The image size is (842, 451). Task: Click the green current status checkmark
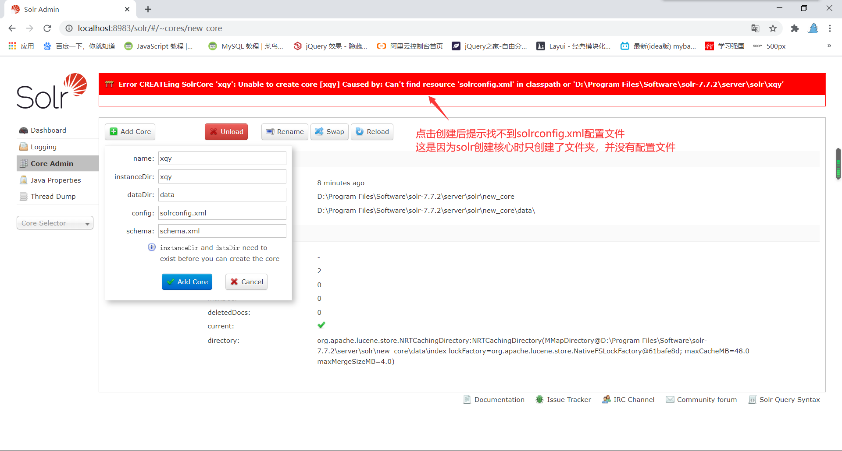point(321,325)
